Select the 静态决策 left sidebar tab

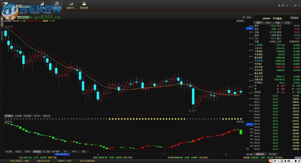(x=2, y=22)
